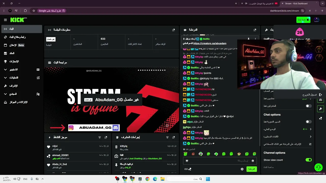Open chat settings gear icon
Image resolution: width=326 pixels, height=183 pixels.
[242, 169]
